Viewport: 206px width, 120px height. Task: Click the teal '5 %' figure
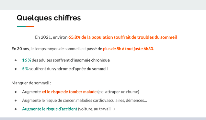tap(25, 69)
